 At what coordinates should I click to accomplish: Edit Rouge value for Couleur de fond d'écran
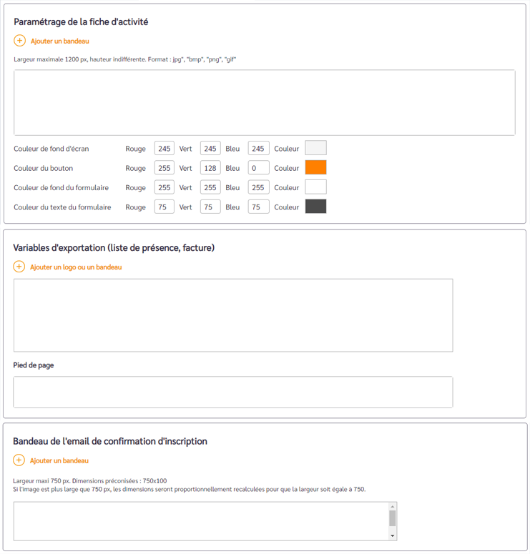coord(164,149)
